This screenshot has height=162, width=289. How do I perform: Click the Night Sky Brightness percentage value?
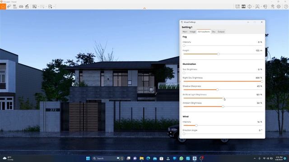259,78
